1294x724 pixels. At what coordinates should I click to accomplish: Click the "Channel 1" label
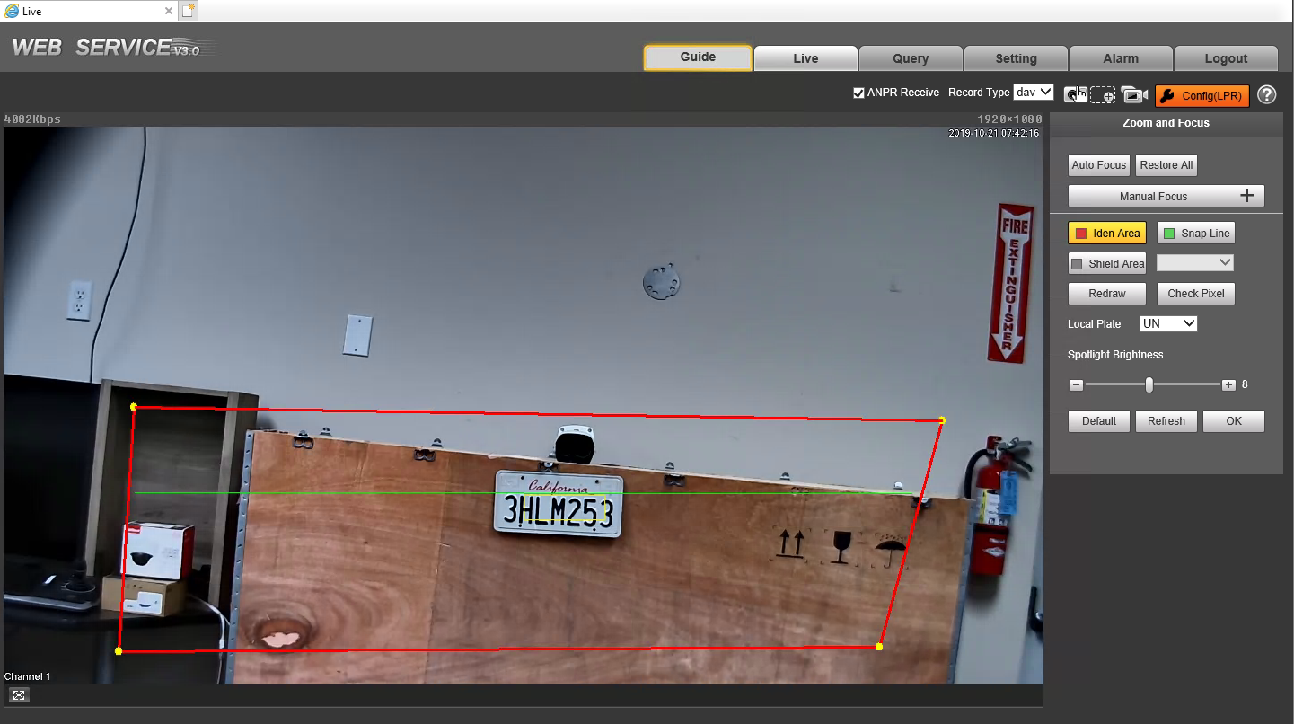click(28, 676)
